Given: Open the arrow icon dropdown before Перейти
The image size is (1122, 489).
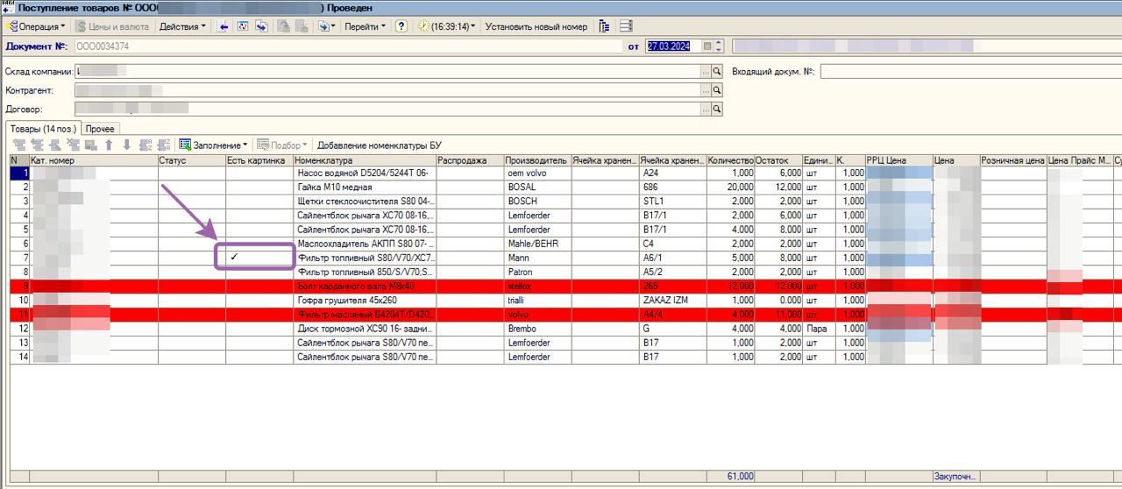Looking at the screenshot, I should [x=327, y=26].
